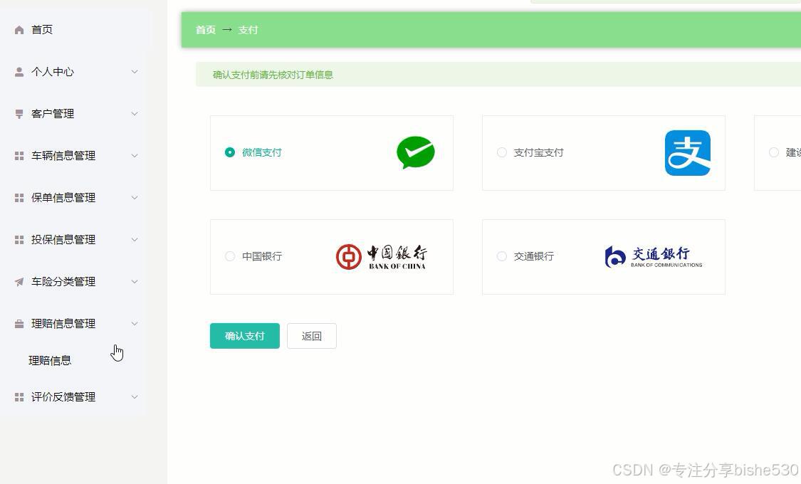
Task: Expand the 个人中心 chevron
Action: pyautogui.click(x=135, y=71)
